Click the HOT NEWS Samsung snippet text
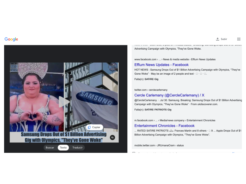Image resolution: width=246 pixels, height=184 pixels. pos(187,72)
